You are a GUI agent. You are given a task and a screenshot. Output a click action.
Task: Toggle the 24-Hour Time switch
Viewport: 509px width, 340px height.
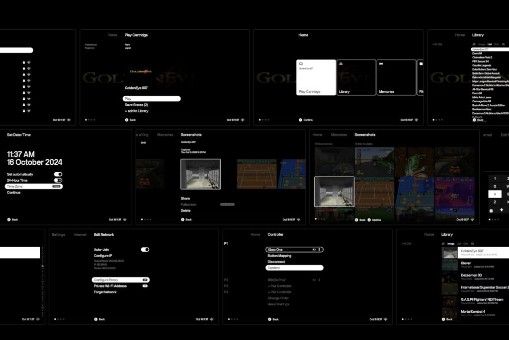58,180
